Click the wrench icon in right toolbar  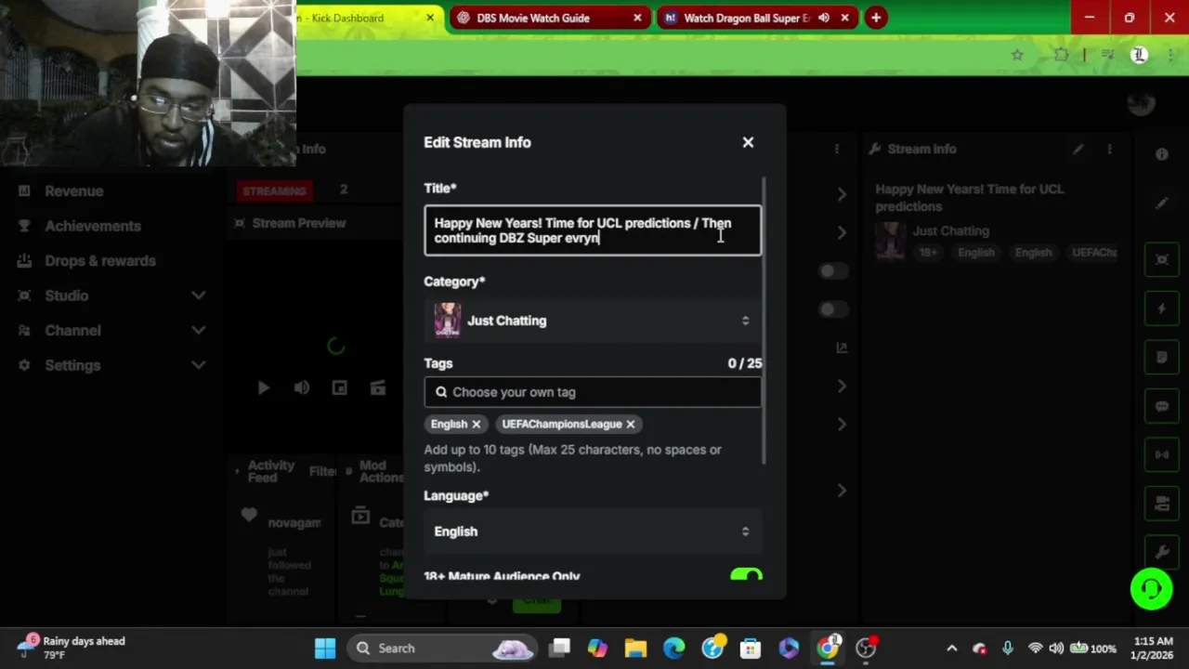(x=1161, y=552)
